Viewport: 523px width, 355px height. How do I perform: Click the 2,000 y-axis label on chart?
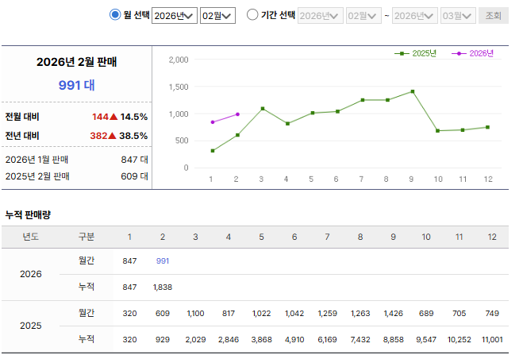coord(179,60)
